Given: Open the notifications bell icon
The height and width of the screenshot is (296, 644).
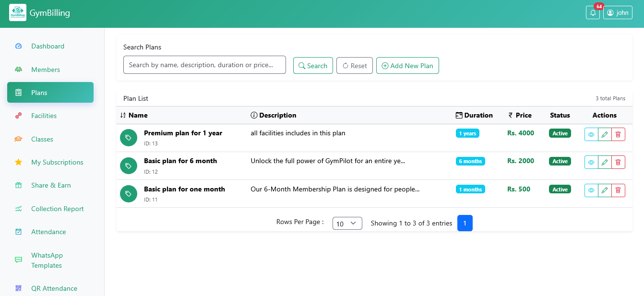Looking at the screenshot, I should pos(593,13).
